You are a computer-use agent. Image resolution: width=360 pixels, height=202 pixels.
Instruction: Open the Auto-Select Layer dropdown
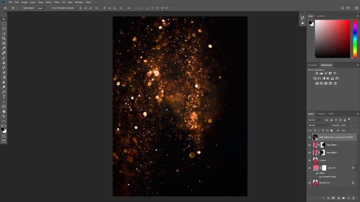coord(41,8)
